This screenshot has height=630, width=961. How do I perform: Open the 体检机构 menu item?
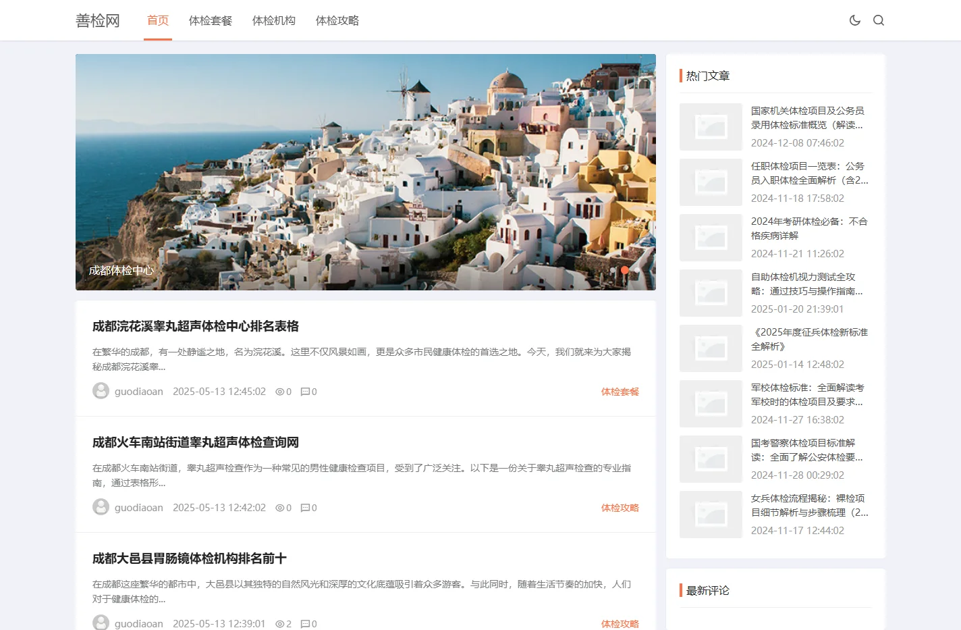click(274, 20)
